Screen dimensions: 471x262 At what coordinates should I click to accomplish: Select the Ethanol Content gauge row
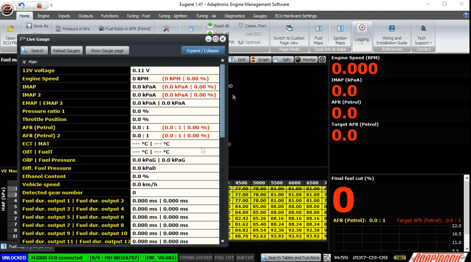[x=120, y=176]
